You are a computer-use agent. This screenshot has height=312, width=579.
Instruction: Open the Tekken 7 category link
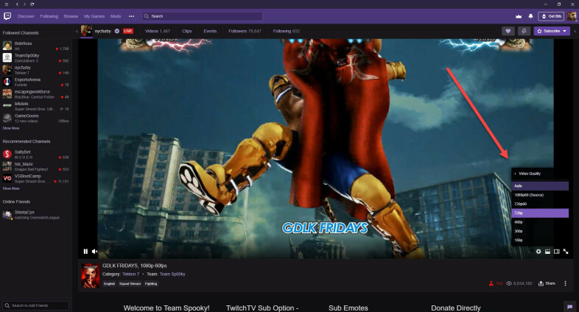tap(130, 274)
